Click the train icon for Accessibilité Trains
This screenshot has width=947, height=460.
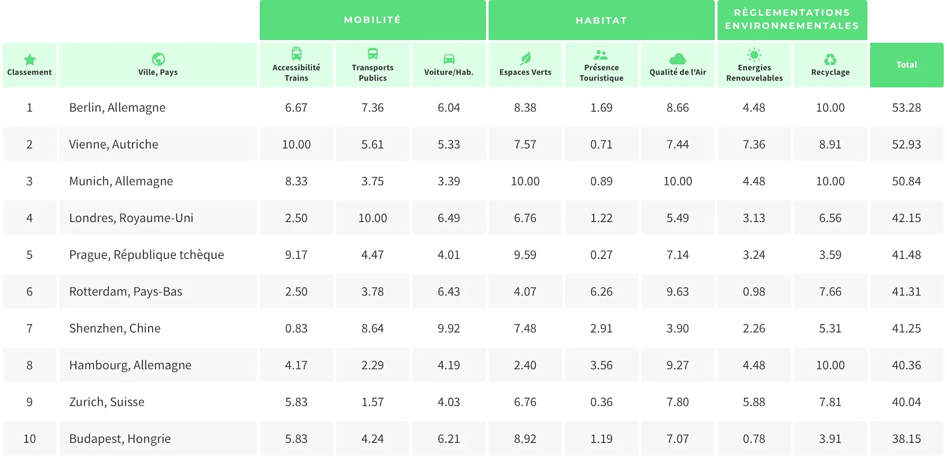(296, 53)
